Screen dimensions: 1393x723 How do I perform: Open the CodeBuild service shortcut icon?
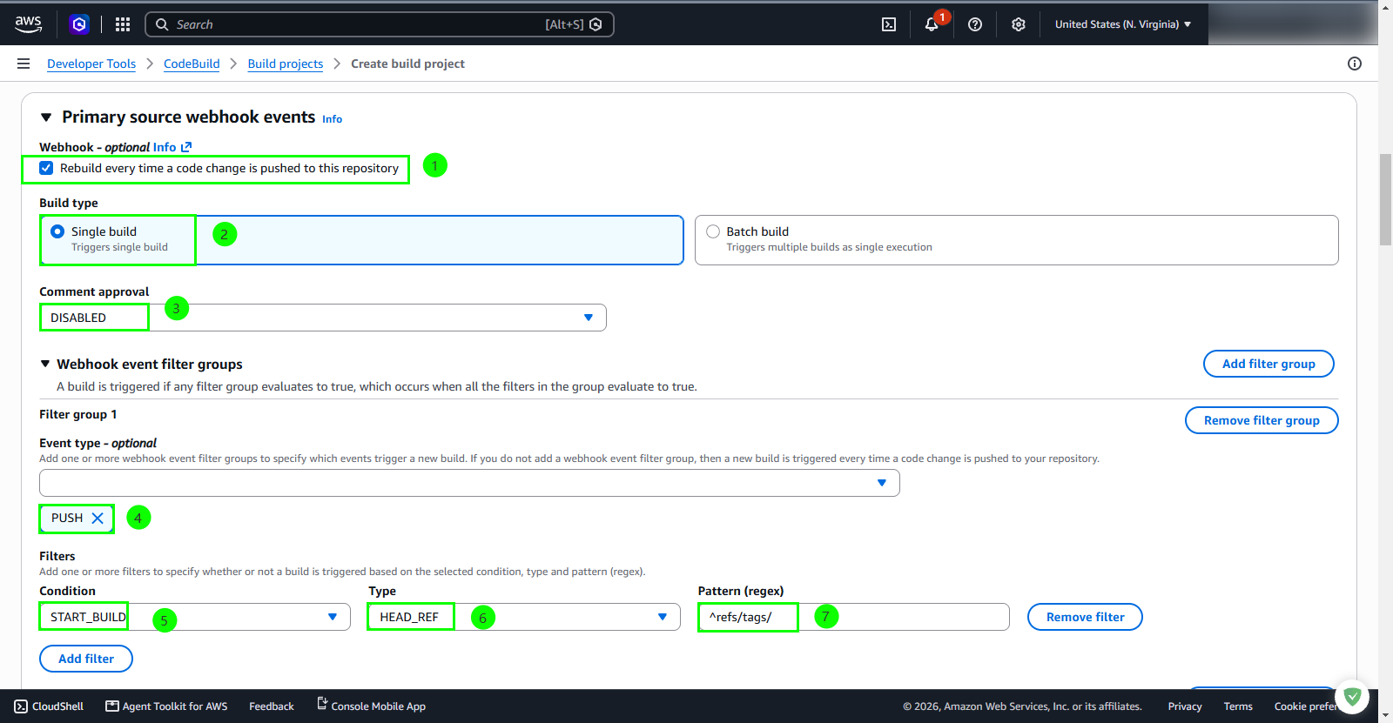tap(79, 24)
